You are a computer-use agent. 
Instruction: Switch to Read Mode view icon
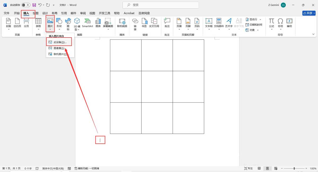[259, 168]
